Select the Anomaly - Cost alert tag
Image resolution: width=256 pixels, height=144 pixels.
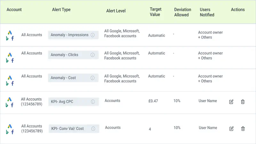pos(73,78)
